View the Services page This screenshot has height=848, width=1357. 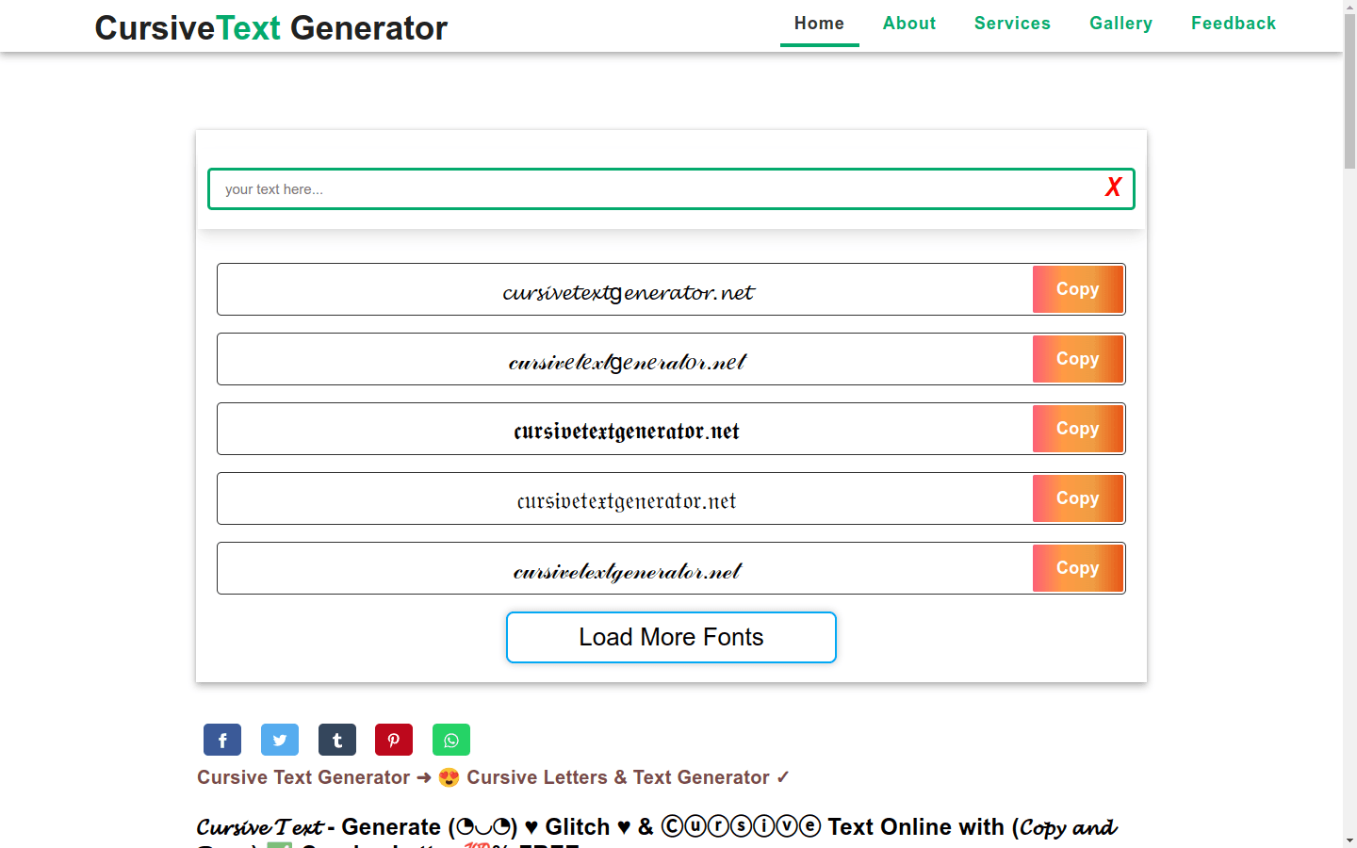click(x=1012, y=23)
